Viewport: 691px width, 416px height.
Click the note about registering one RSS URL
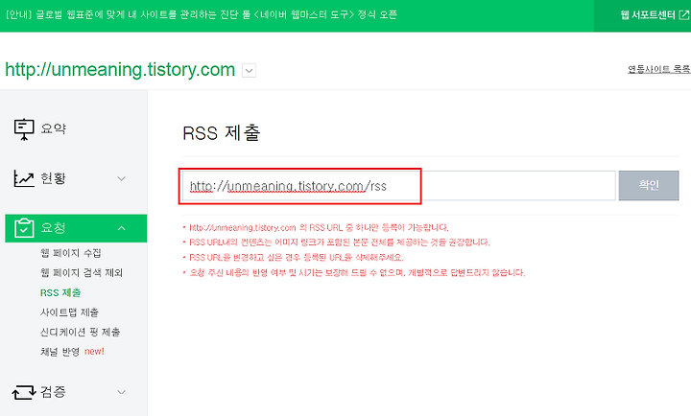click(x=319, y=227)
